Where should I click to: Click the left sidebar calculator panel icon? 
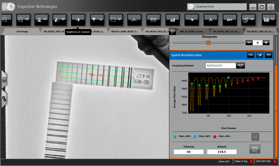pyautogui.click(x=4, y=80)
